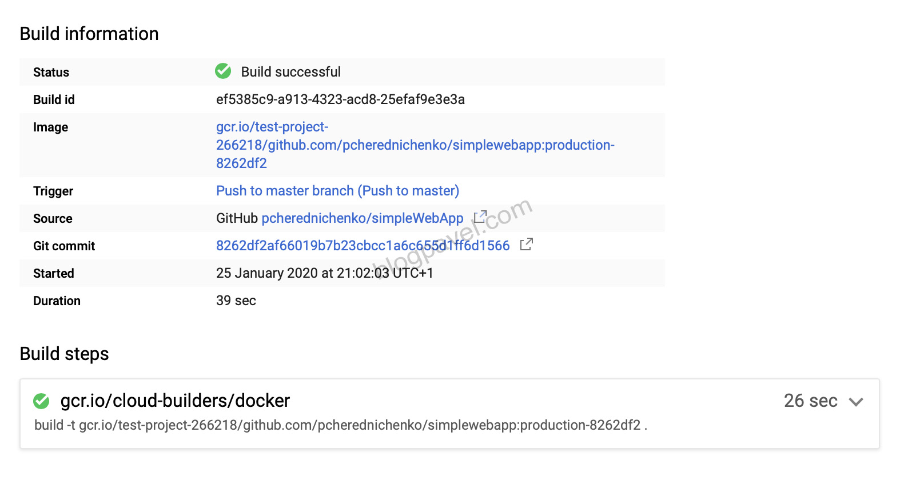Click the 'Build successful' status text
This screenshot has width=908, height=480.
pos(289,71)
